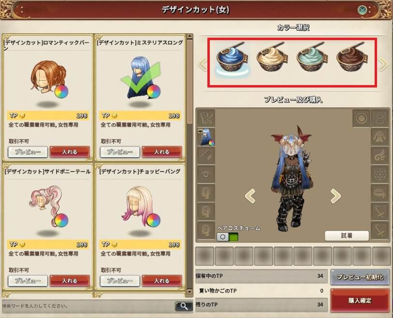Select head slot number 1 icon
The image size is (393, 318).
[206, 193]
